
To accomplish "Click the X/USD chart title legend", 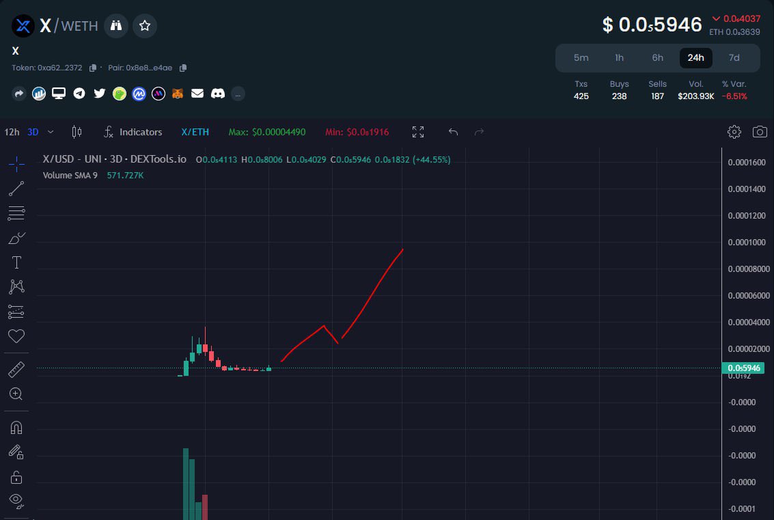I will (x=115, y=159).
